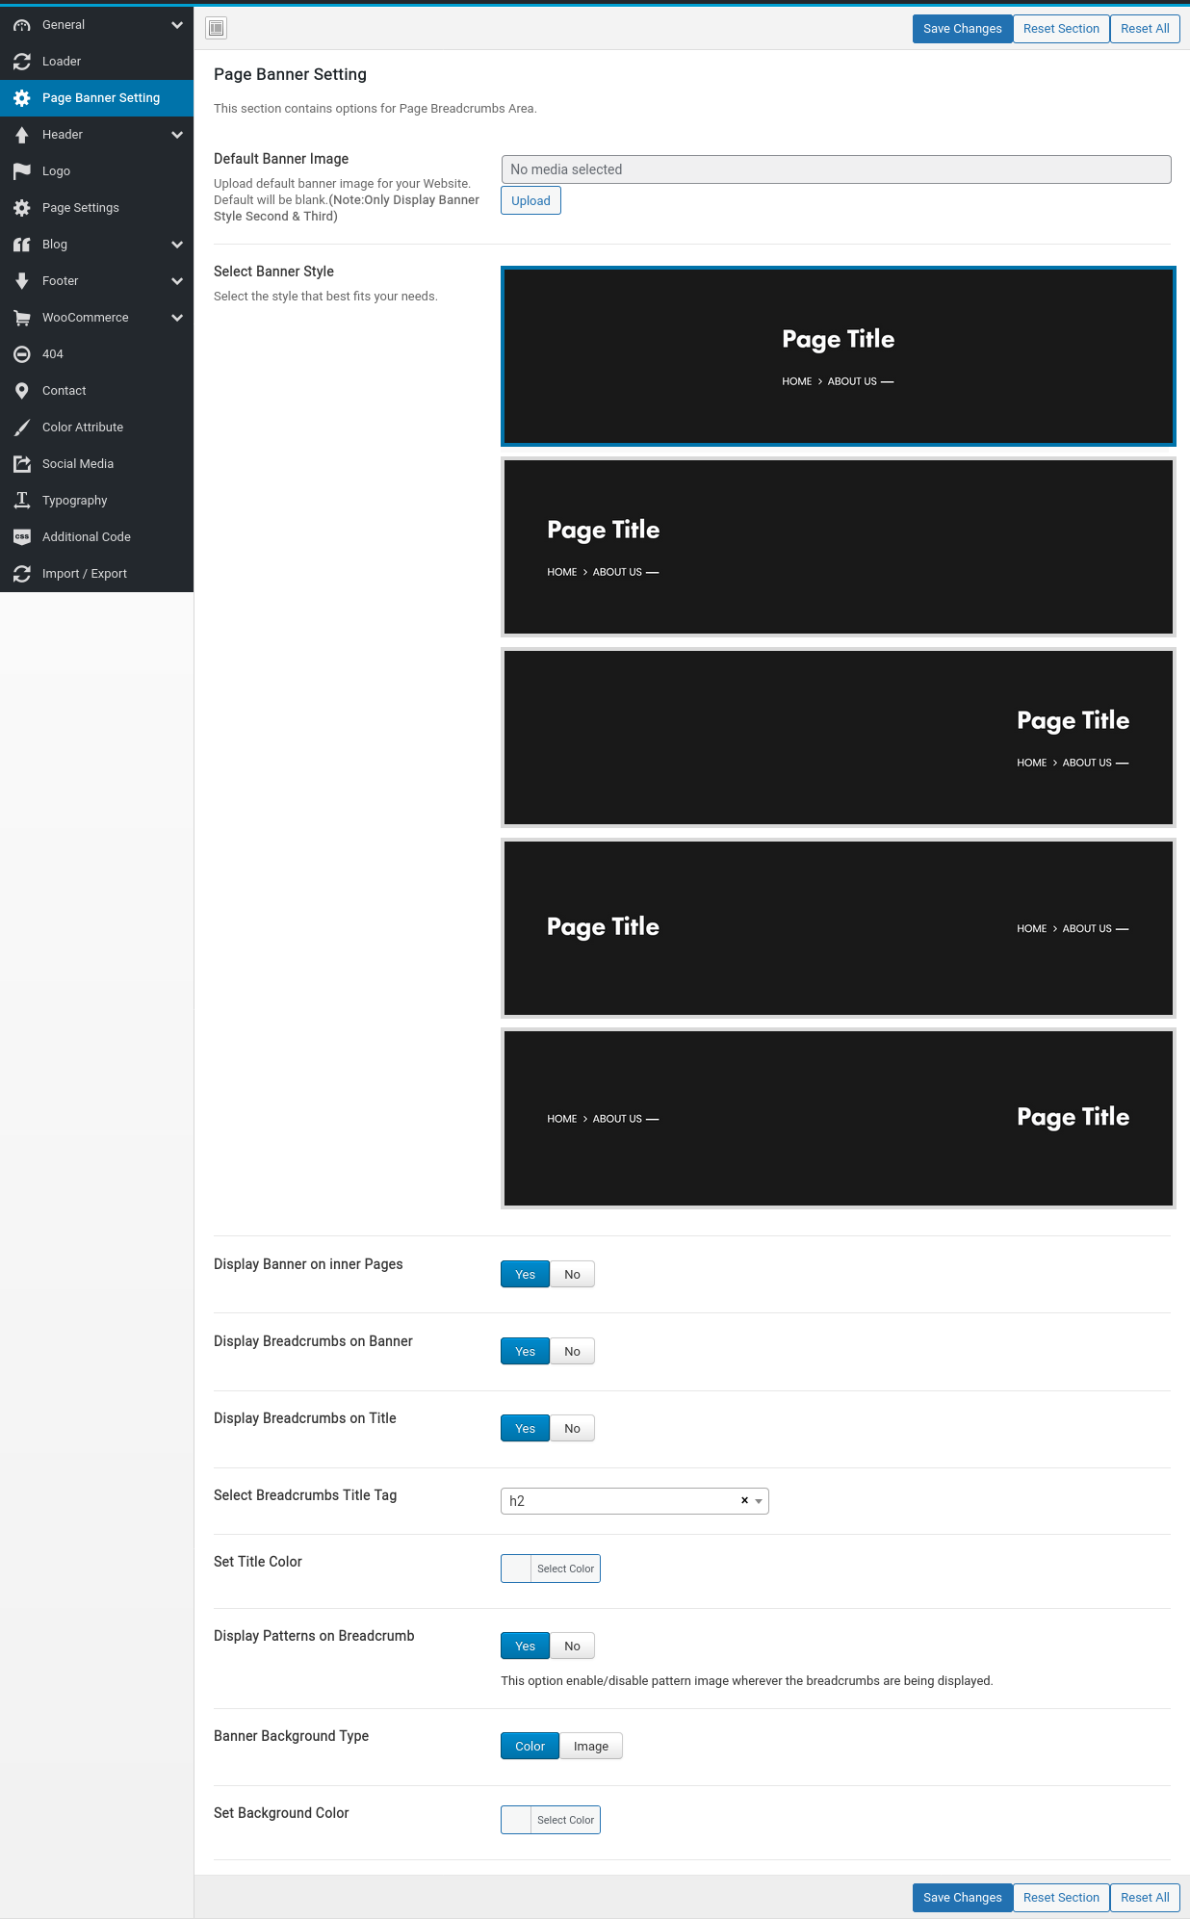The image size is (1190, 1919).
Task: Expand the Header menu chevron
Action: pyautogui.click(x=177, y=135)
